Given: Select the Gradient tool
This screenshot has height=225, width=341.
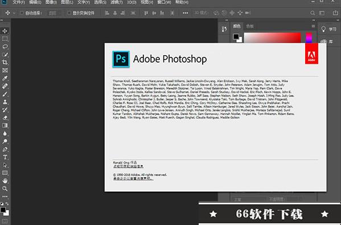Looking at the screenshot, I should (5, 126).
